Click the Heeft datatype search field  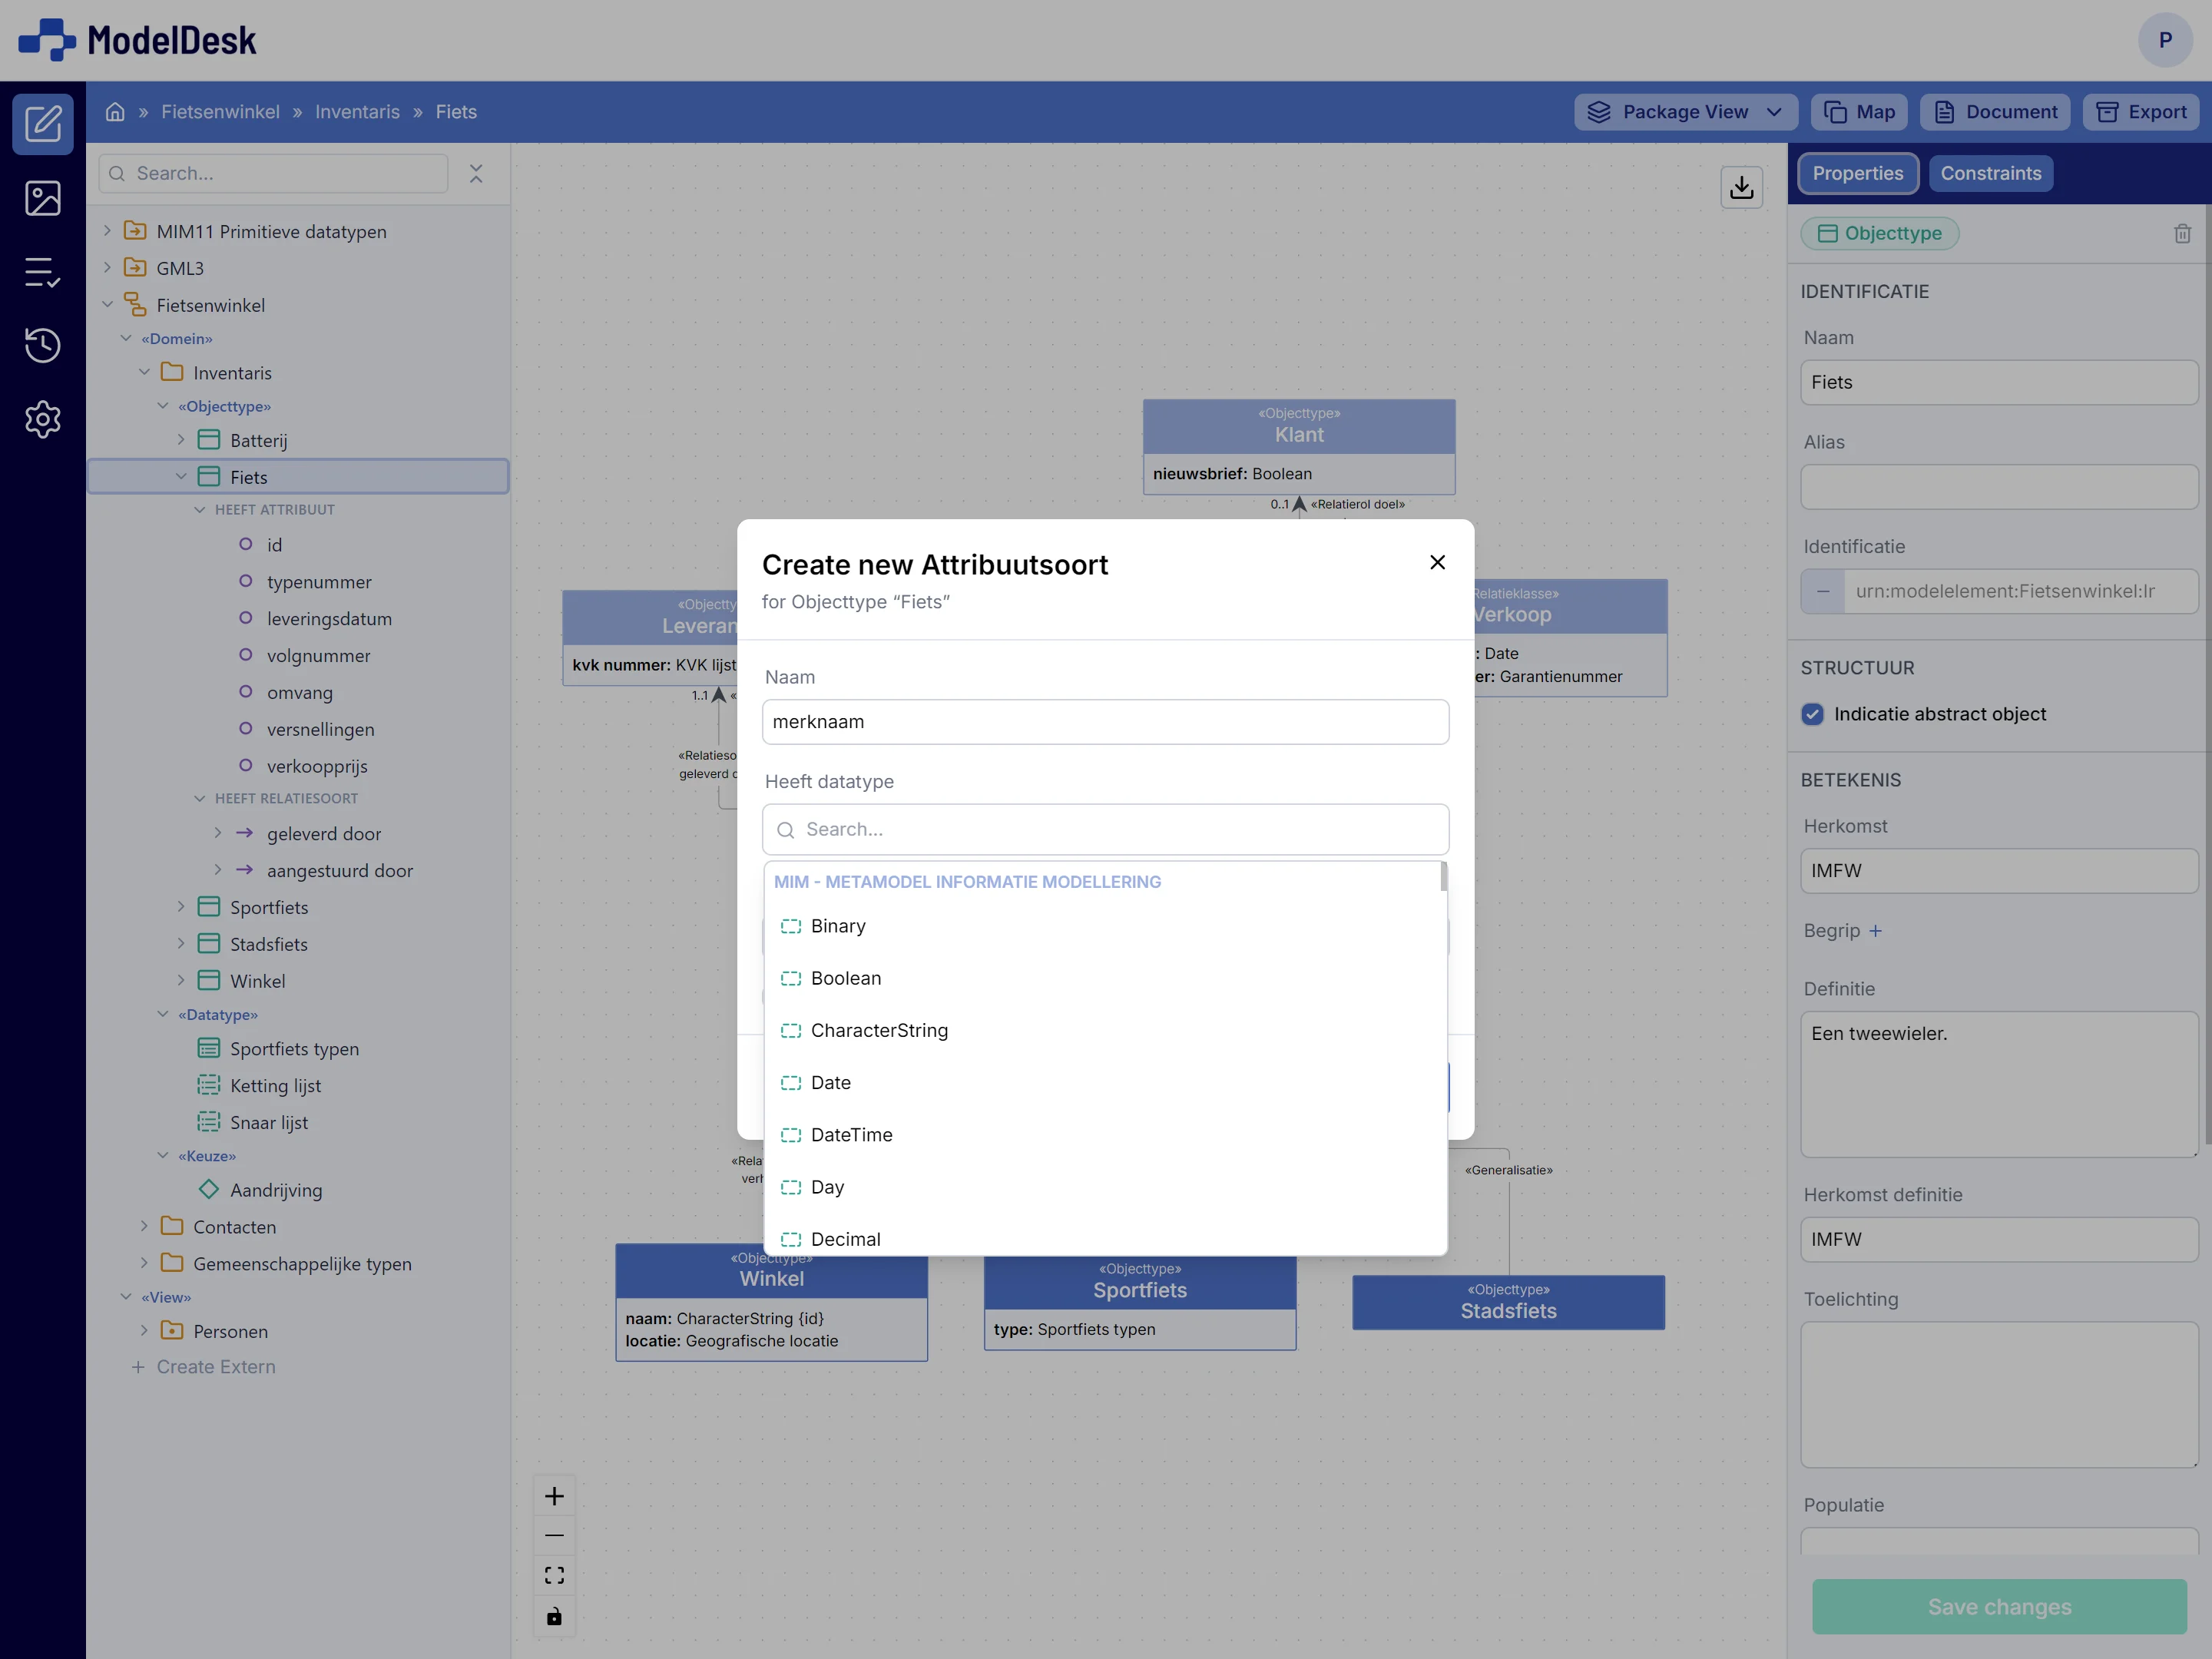click(1104, 829)
